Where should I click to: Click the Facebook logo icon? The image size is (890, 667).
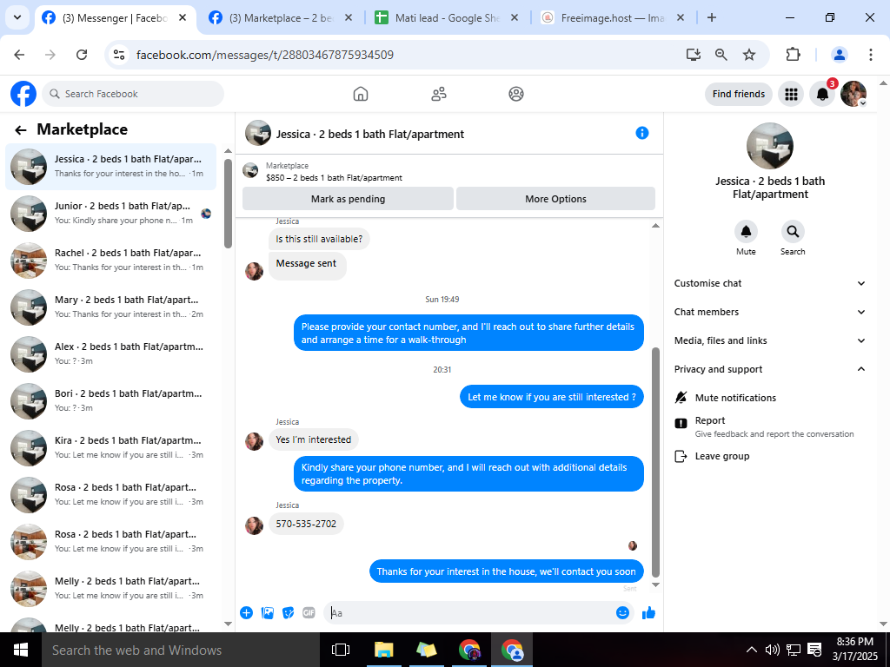[23, 94]
